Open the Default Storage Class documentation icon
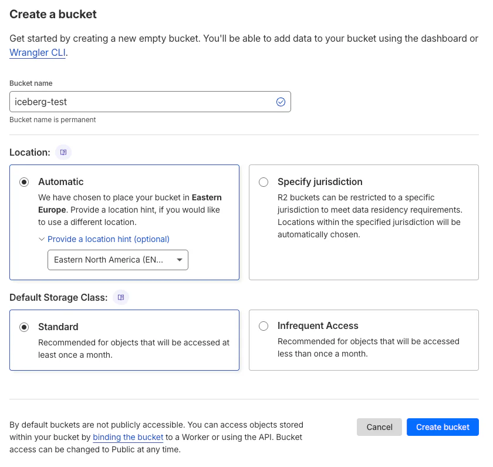The height and width of the screenshot is (467, 493). coord(121,297)
